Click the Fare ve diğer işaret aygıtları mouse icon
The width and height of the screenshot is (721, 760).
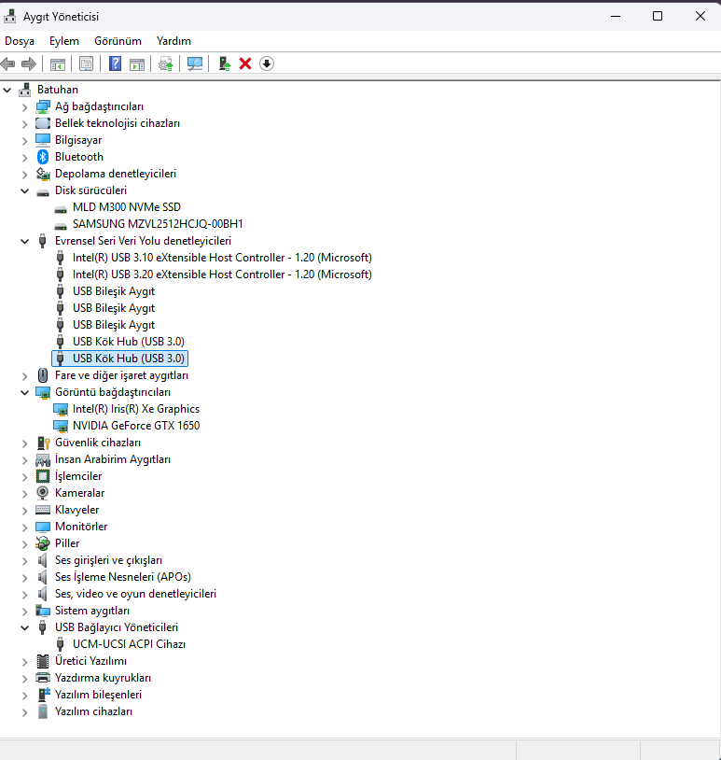tap(43, 375)
